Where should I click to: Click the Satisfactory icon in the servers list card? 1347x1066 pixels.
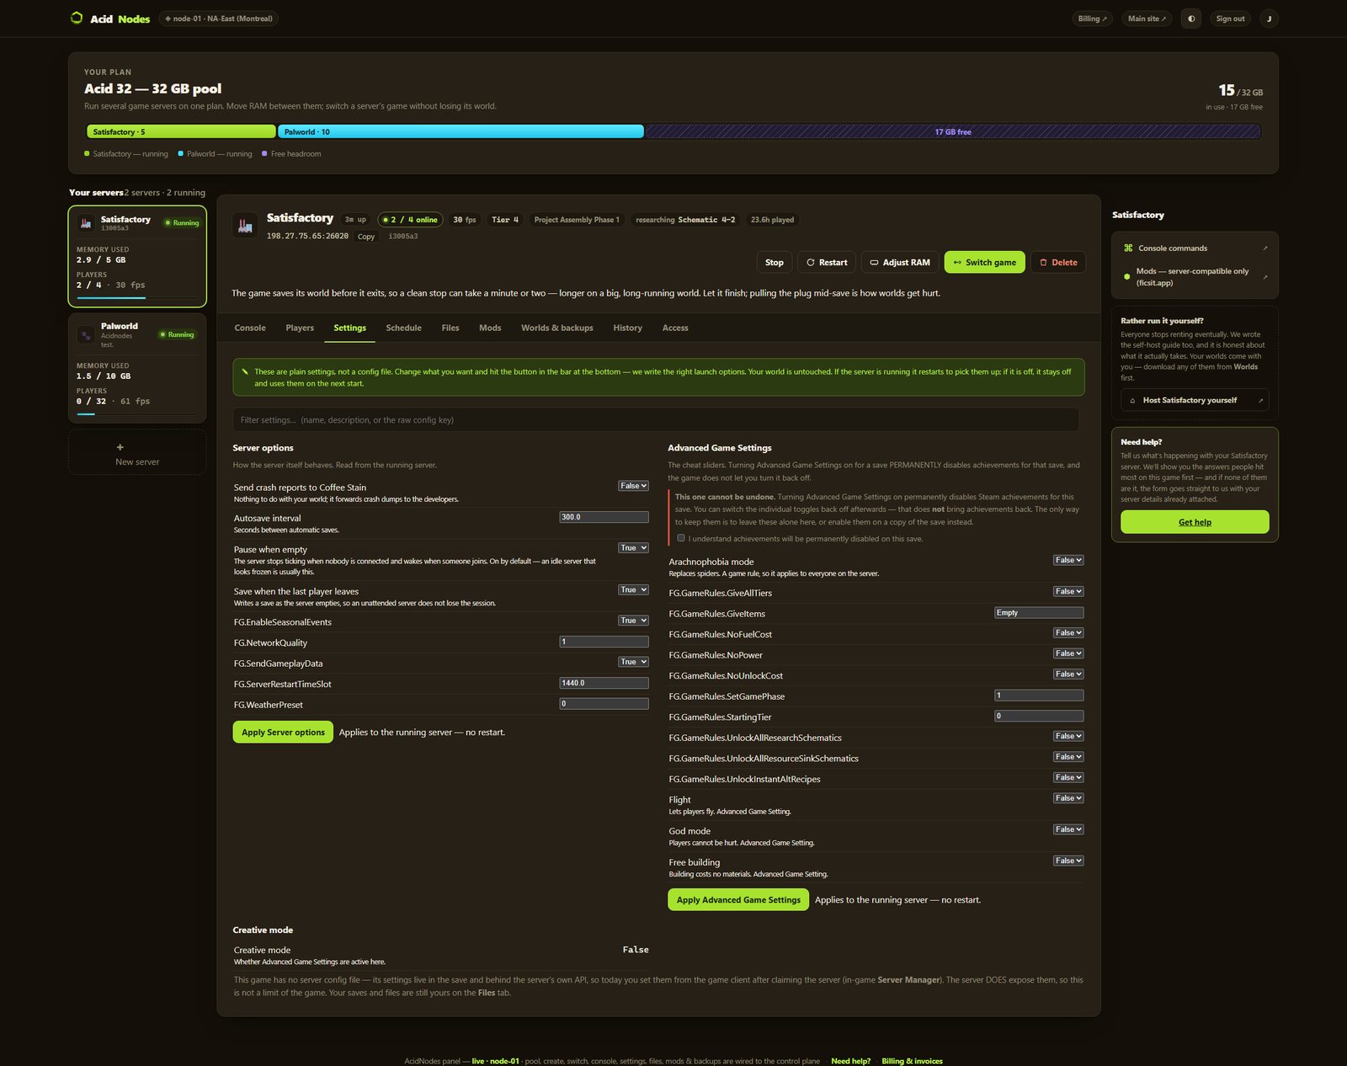coord(85,223)
